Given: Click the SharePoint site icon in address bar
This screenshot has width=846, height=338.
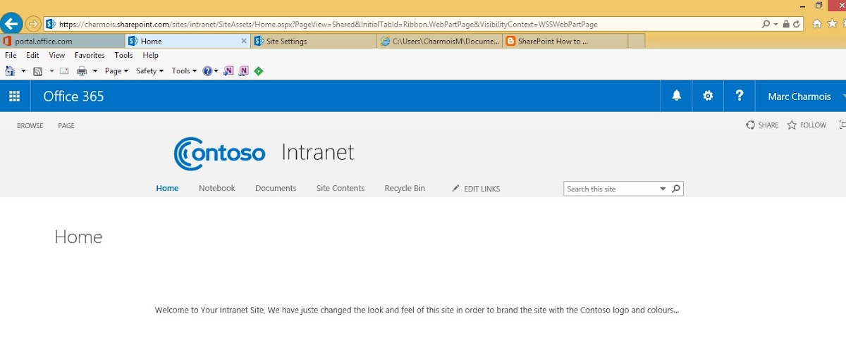Looking at the screenshot, I should click(x=51, y=24).
